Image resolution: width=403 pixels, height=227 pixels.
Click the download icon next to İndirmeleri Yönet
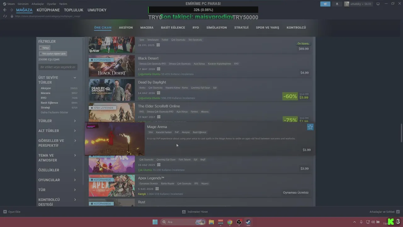(x=184, y=212)
